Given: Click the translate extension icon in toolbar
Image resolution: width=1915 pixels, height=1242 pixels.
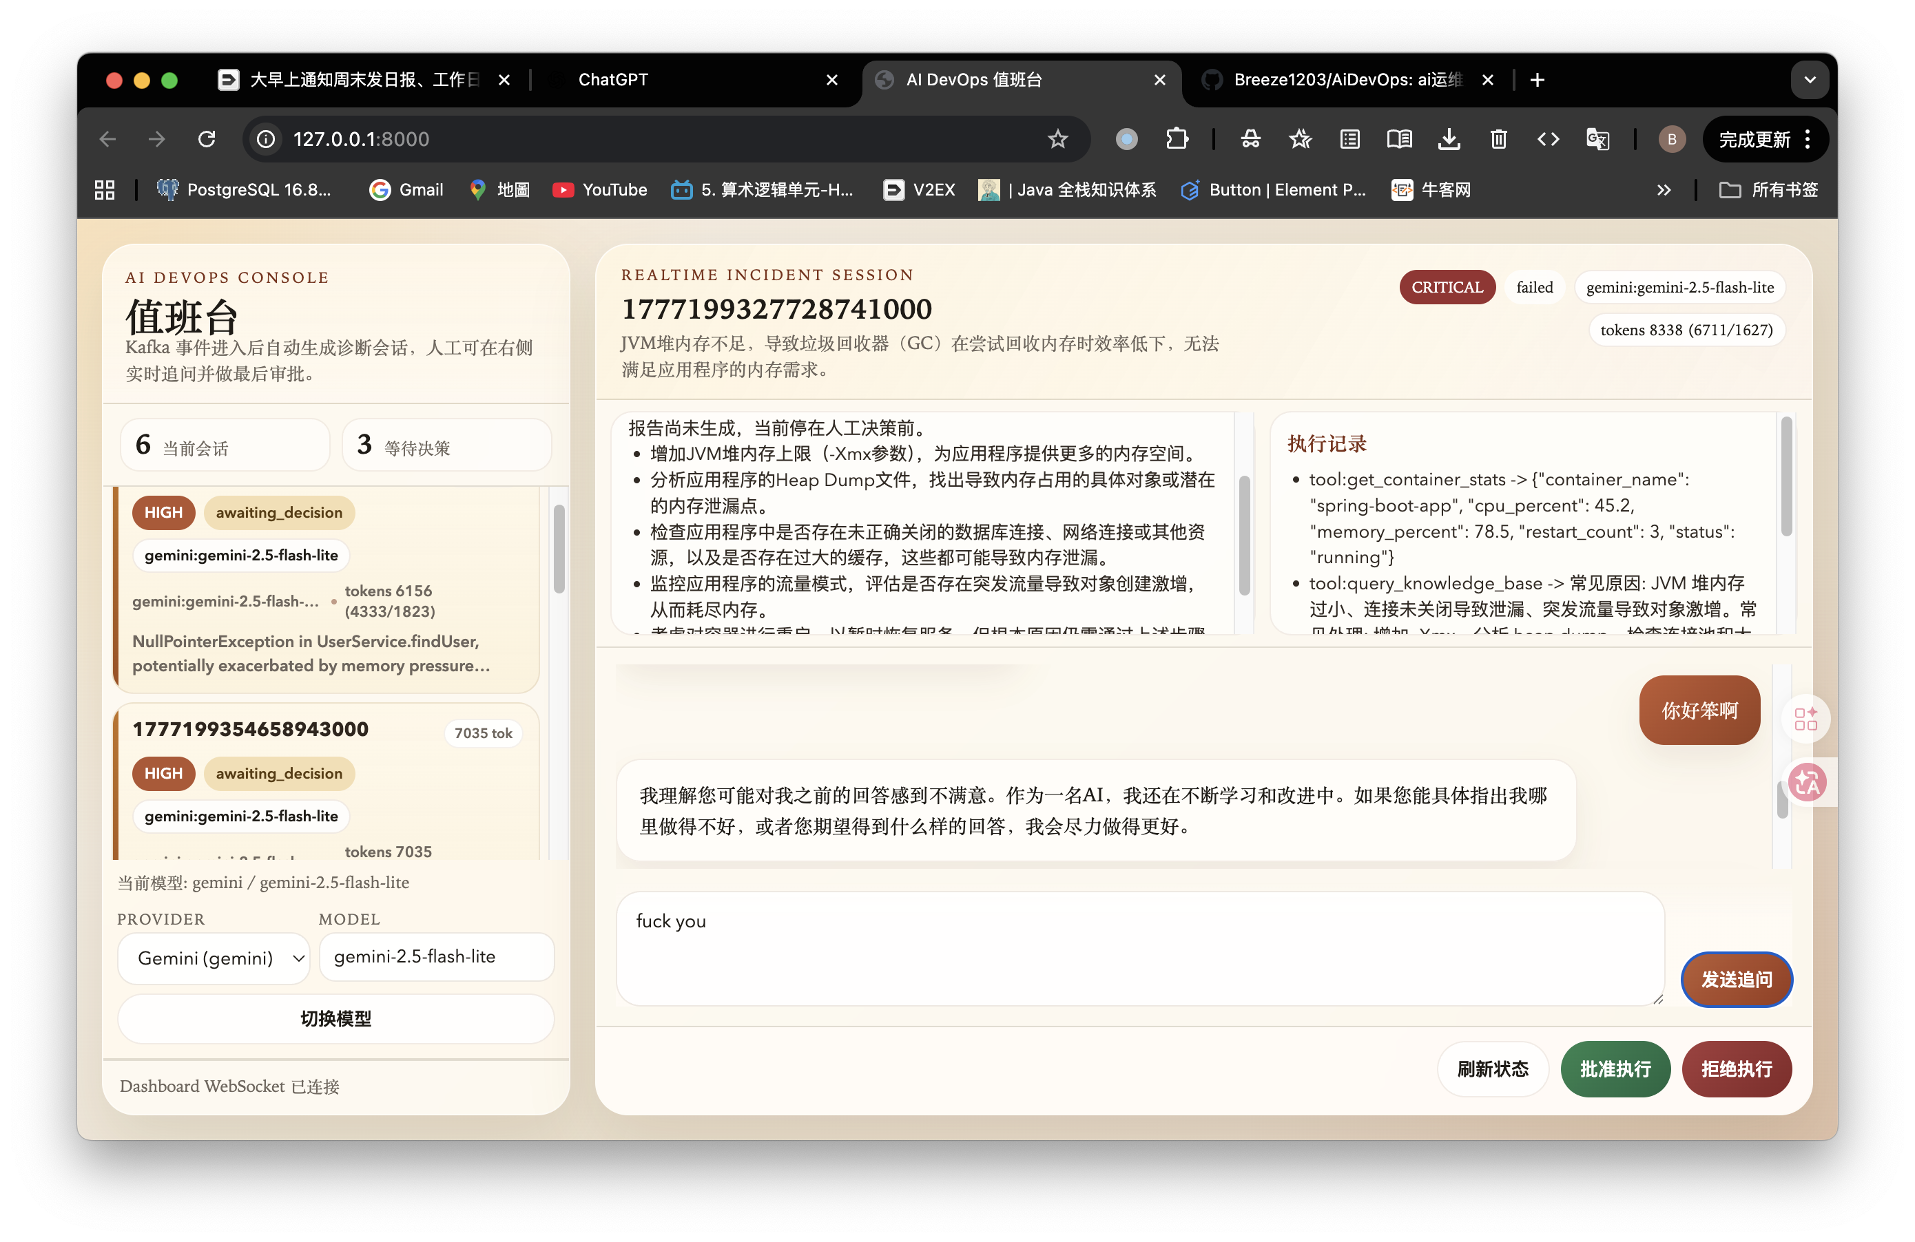Looking at the screenshot, I should (x=1597, y=139).
